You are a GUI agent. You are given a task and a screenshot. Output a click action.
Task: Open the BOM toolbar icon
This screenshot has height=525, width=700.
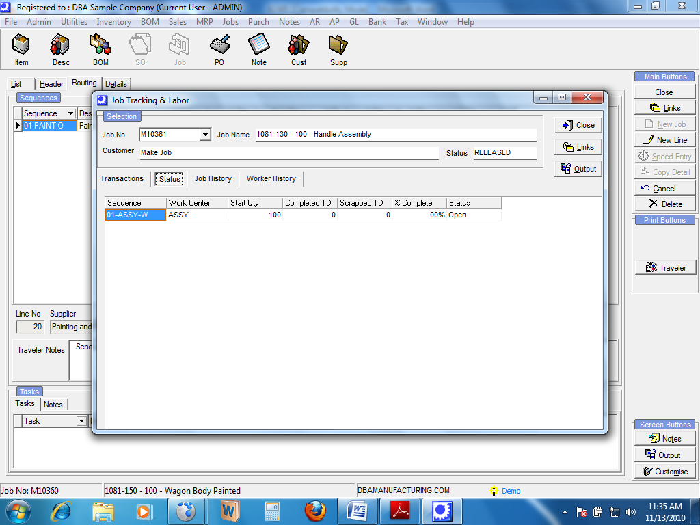pos(100,51)
